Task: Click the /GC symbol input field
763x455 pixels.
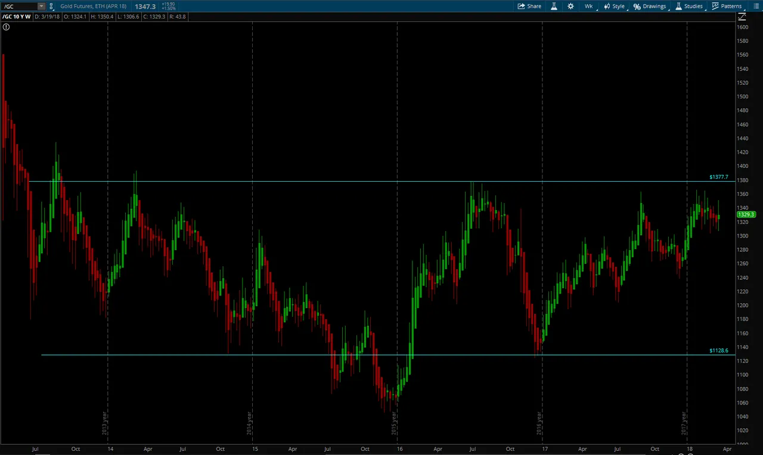Action: (x=20, y=6)
